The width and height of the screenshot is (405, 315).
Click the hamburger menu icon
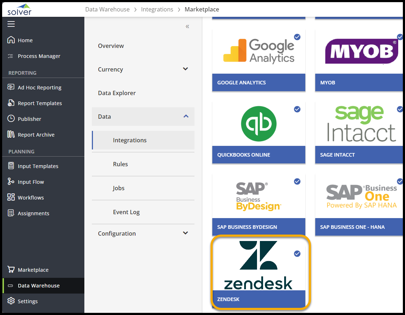pos(11,24)
